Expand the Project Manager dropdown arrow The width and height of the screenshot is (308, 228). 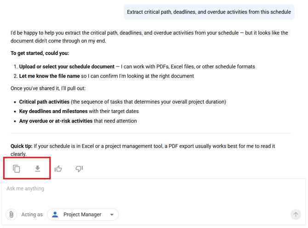[x=112, y=214]
